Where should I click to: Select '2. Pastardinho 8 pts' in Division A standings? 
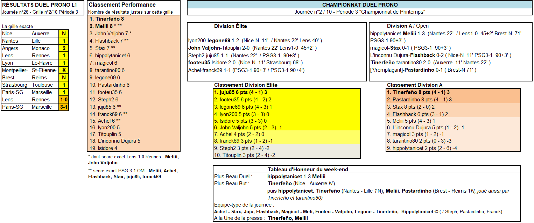point(419,100)
